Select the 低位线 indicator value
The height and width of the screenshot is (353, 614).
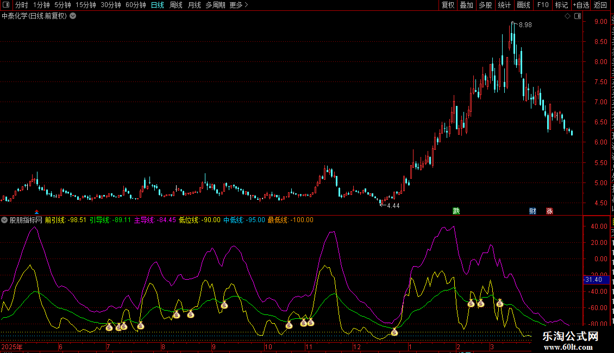[x=199, y=220]
